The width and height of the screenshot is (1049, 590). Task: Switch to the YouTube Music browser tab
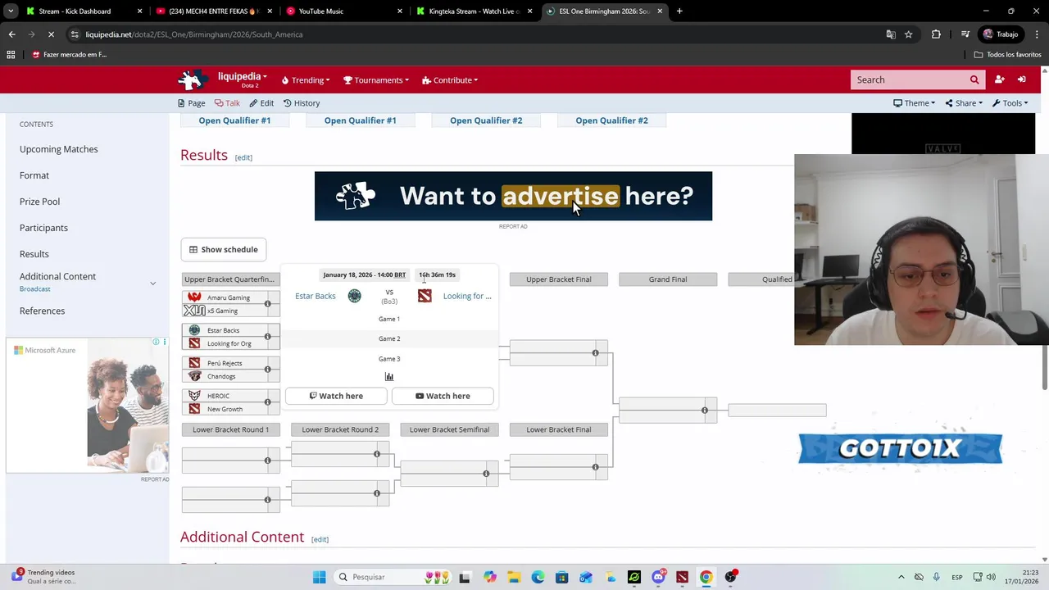(x=344, y=11)
